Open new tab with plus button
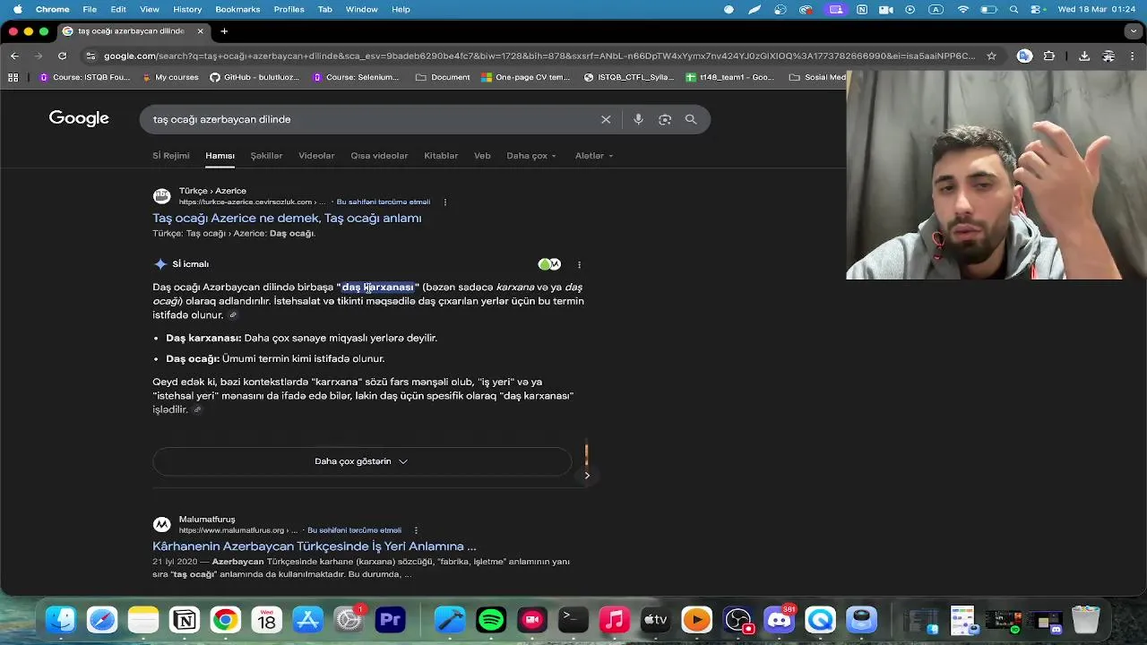 pos(224,31)
